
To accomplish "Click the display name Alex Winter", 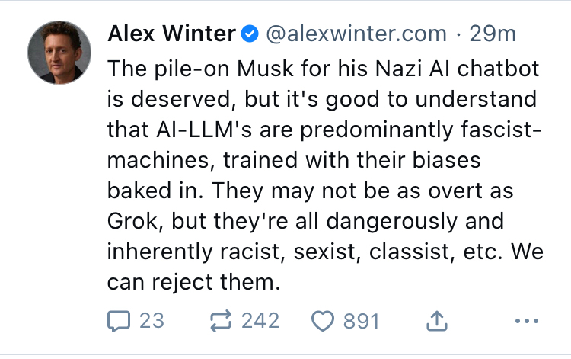I will coord(171,34).
